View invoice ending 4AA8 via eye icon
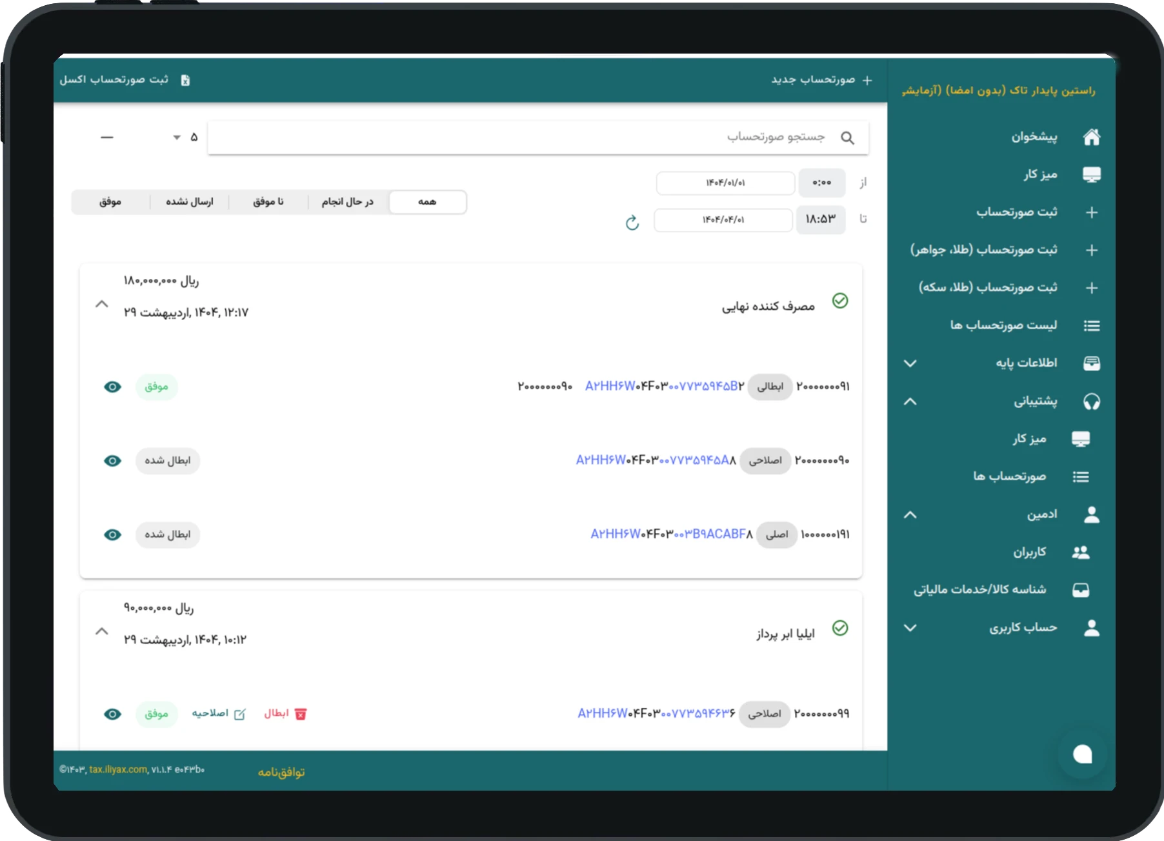 pyautogui.click(x=113, y=461)
